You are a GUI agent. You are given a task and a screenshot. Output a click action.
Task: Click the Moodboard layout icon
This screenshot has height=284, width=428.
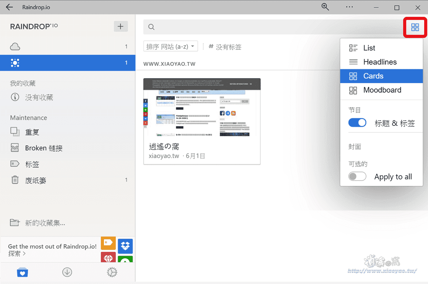coord(353,90)
